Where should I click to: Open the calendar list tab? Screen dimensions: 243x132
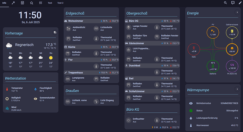tap(23, 3)
